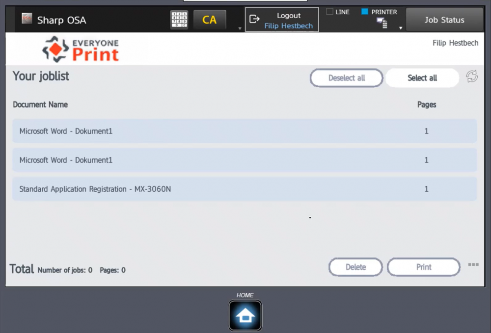This screenshot has width=491, height=333.
Task: Open the numeric keypad icon
Action: coord(179,20)
